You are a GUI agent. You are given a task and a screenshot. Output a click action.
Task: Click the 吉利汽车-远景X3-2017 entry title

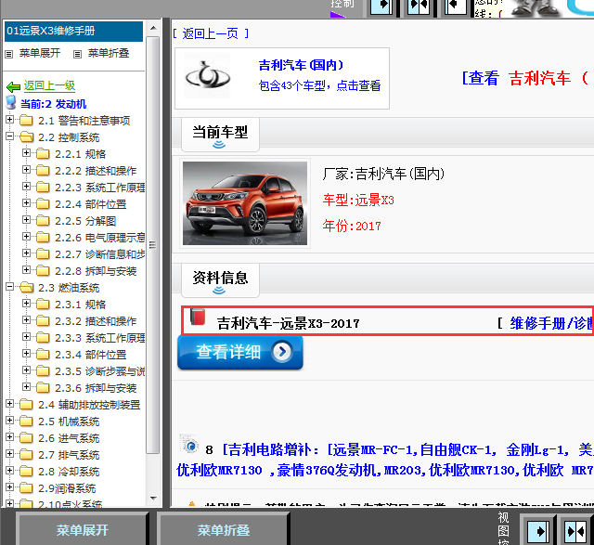pos(288,323)
